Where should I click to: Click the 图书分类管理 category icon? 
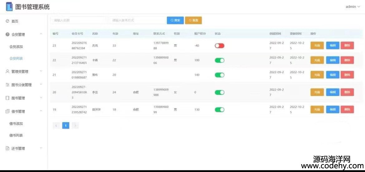coord(7,85)
